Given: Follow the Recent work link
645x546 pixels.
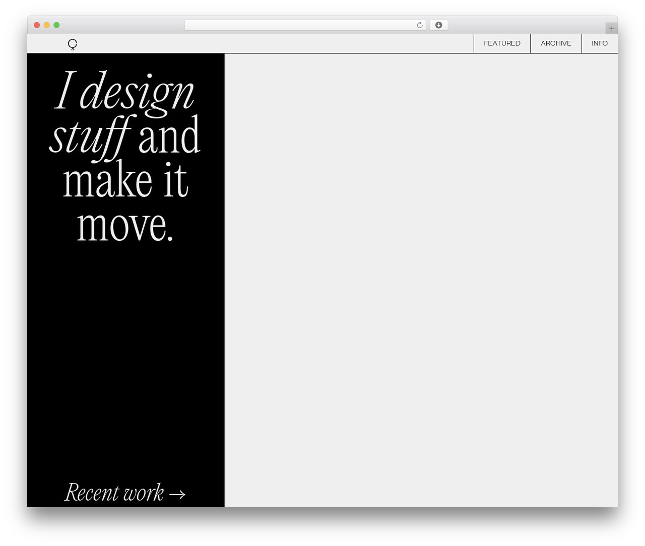Looking at the screenshot, I should [125, 492].
